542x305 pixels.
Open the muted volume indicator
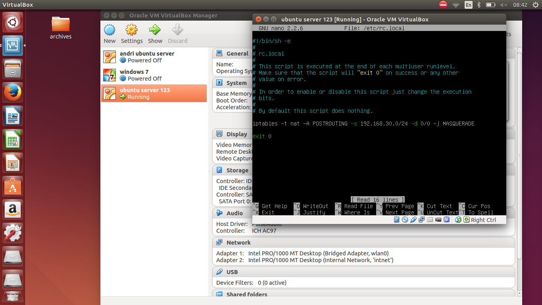click(504, 5)
